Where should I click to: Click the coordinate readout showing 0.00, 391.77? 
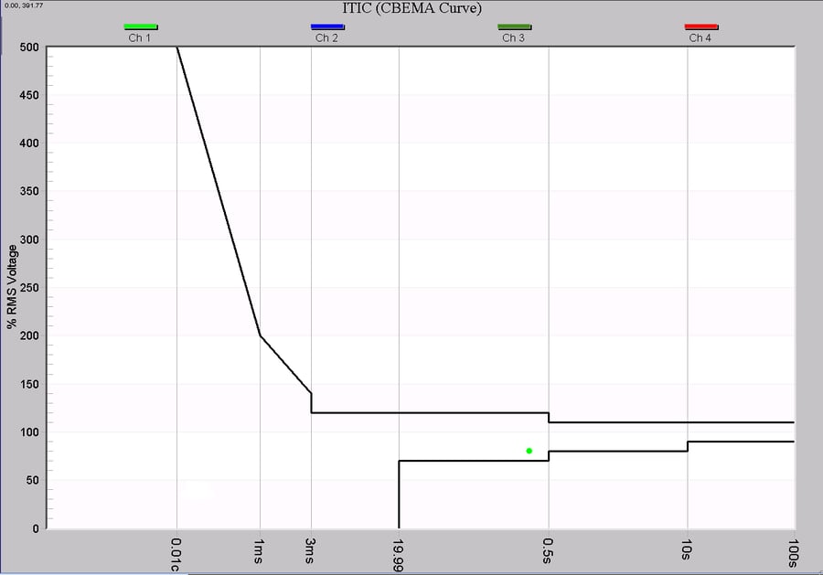click(25, 4)
